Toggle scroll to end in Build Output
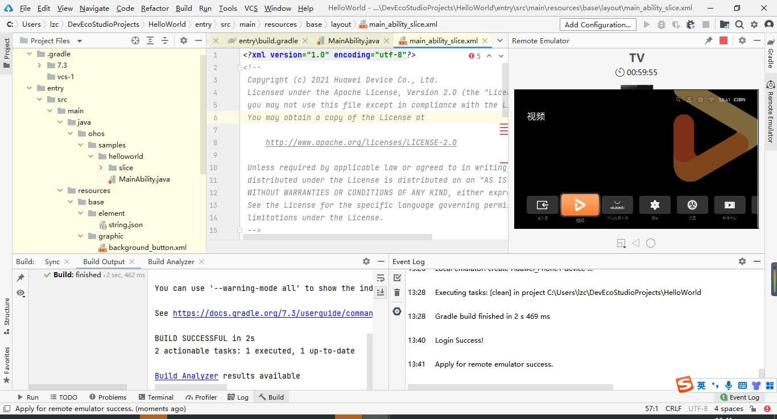The width and height of the screenshot is (777, 419). pos(381,292)
